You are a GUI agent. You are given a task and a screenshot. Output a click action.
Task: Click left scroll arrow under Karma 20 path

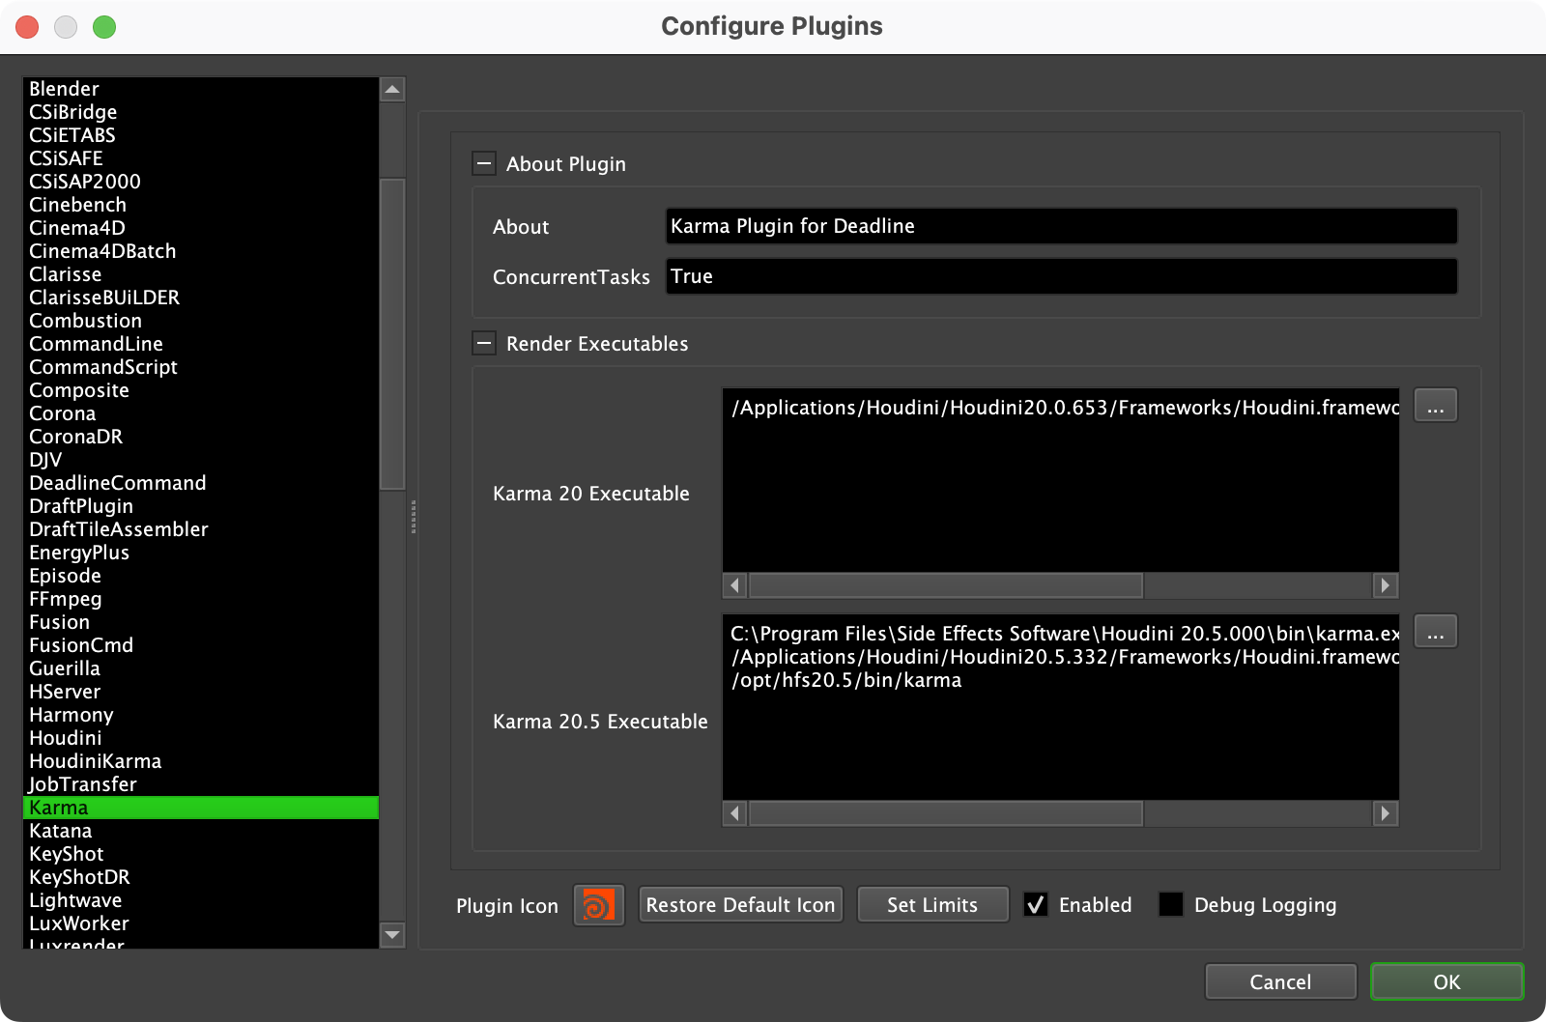(x=734, y=585)
